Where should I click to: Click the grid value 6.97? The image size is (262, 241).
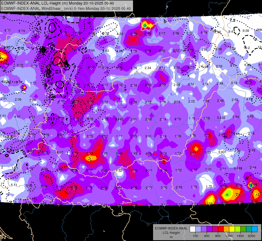(60, 153)
